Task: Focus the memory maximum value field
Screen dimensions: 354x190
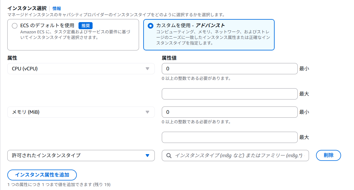Action: (229, 137)
